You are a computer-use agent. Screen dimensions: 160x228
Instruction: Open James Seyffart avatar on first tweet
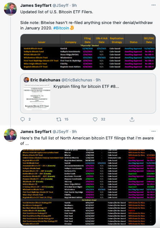click(10, 9)
